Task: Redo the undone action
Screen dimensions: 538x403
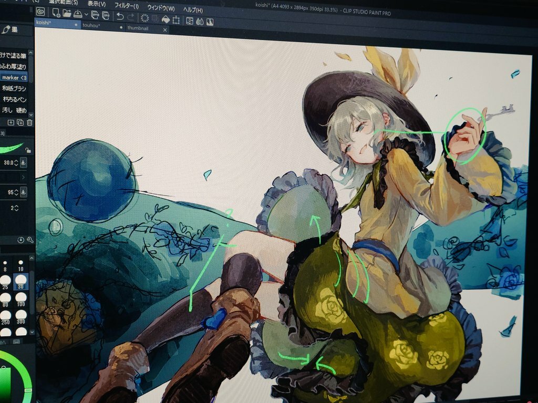Action: click(x=131, y=17)
